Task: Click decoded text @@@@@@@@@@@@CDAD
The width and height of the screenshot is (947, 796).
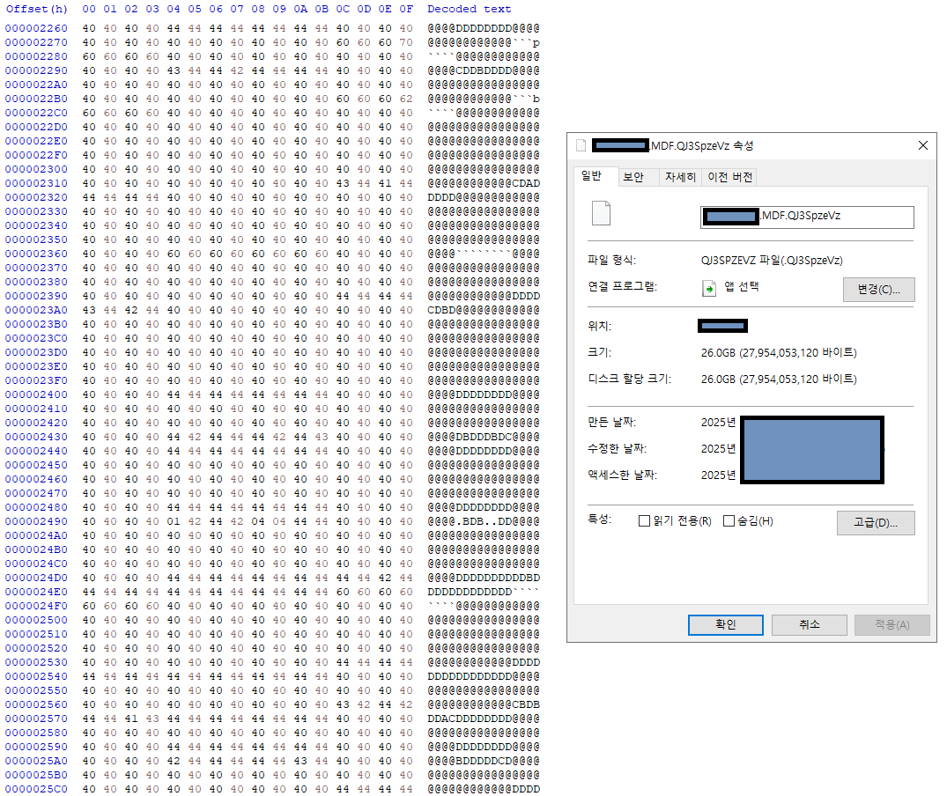Action: 484,183
